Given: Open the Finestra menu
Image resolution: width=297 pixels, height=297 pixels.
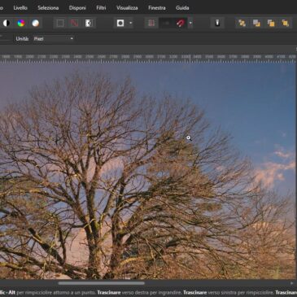Looking at the screenshot, I should coord(157,8).
